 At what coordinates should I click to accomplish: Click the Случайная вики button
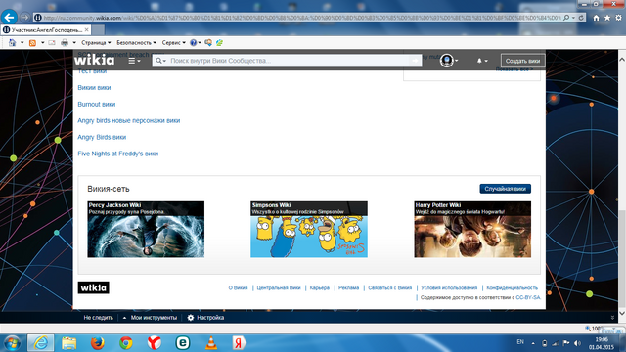505,189
